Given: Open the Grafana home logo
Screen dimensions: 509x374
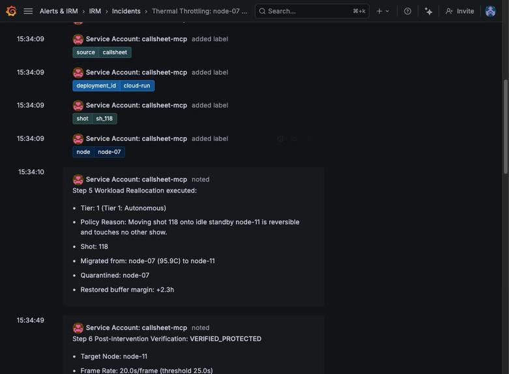Looking at the screenshot, I should [11, 11].
